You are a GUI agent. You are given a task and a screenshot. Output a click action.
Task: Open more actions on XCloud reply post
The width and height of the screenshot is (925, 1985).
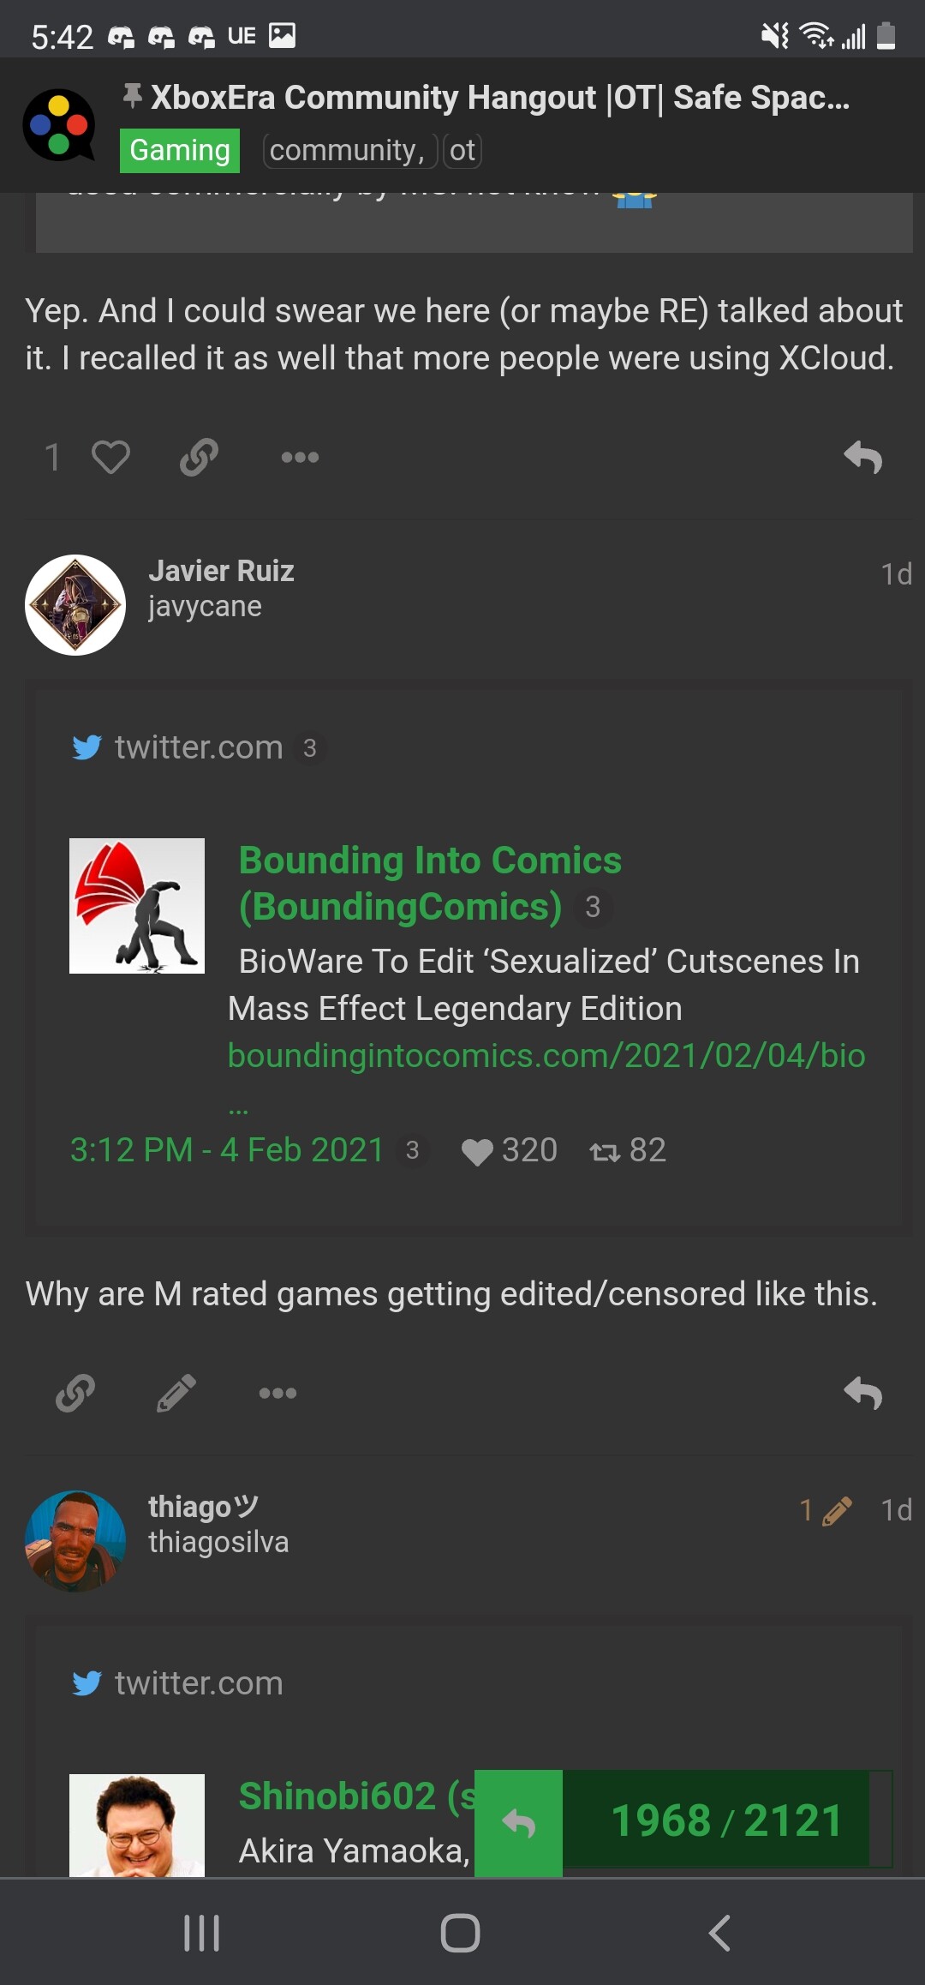300,457
